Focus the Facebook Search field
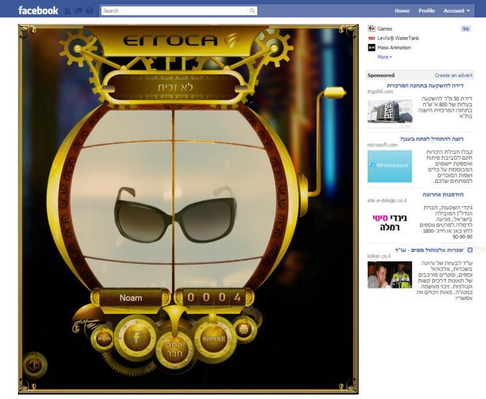This screenshot has width=486, height=399. click(x=175, y=11)
